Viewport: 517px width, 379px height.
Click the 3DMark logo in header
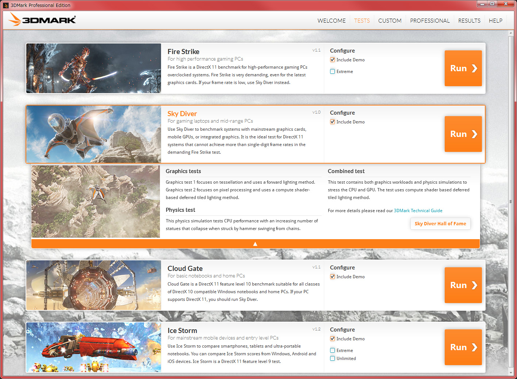pyautogui.click(x=42, y=20)
